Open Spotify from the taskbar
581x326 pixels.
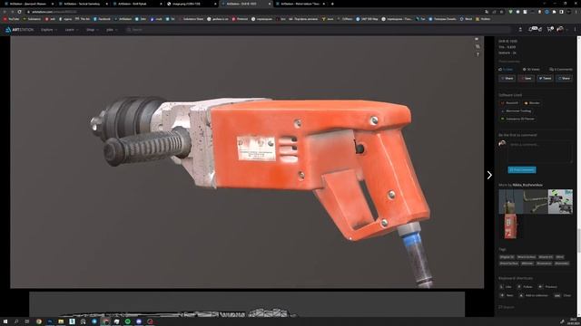[x=127, y=321]
